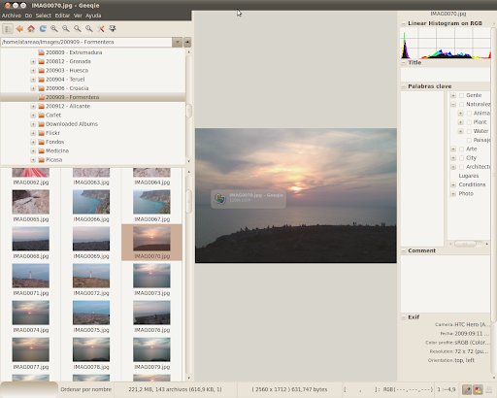The width and height of the screenshot is (497, 398).
Task: Select the IMAG0066.jpg thumbnail
Action: pyautogui.click(x=91, y=202)
